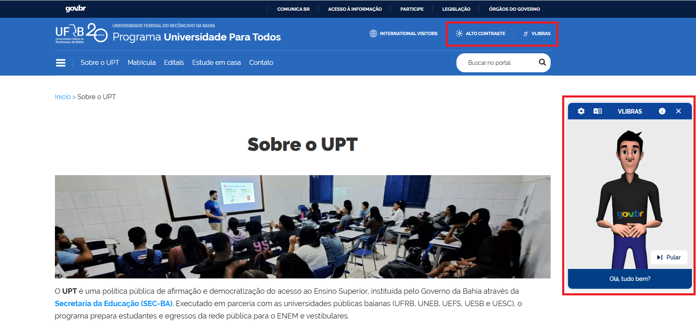The height and width of the screenshot is (328, 696).
Task: Open International Visitors link
Action: click(404, 33)
